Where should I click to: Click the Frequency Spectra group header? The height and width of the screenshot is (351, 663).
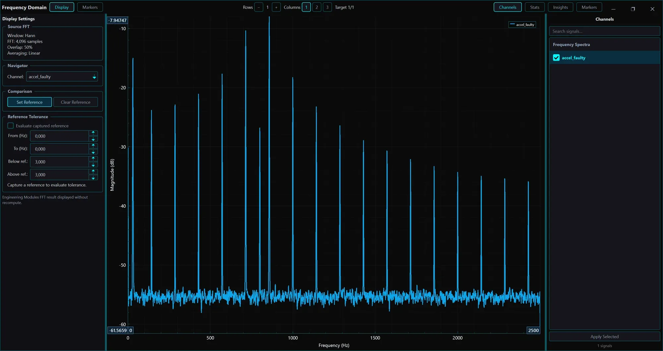(604, 44)
